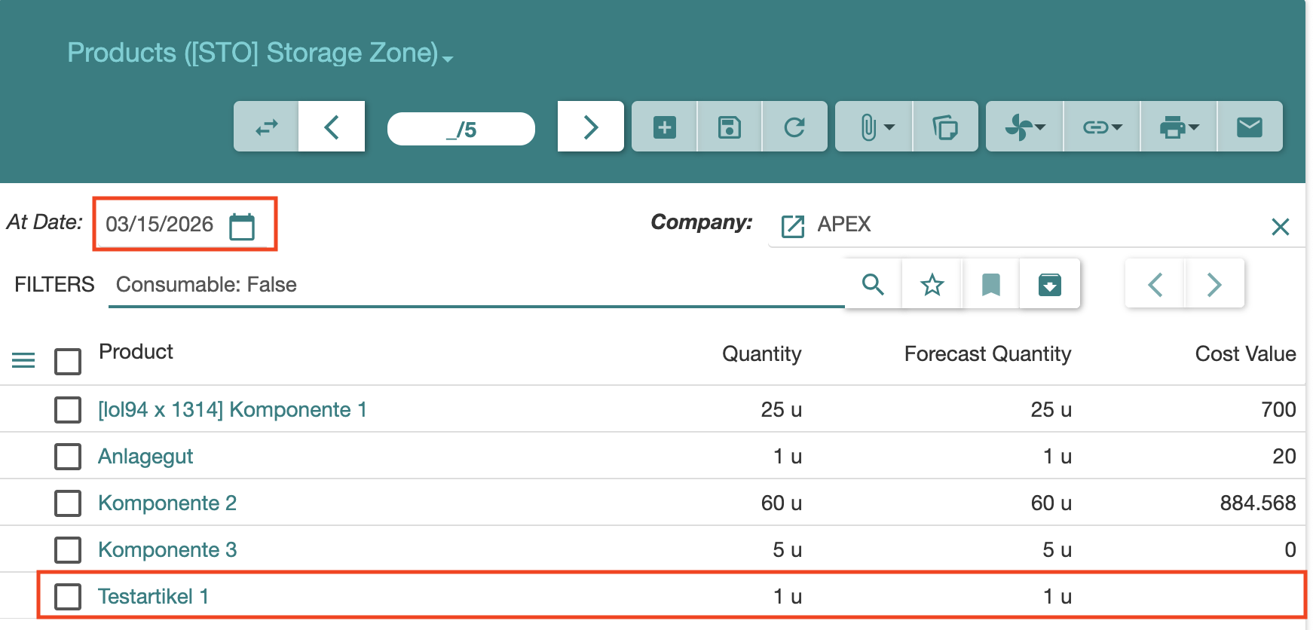Create a new record with plus icon
This screenshot has height=630, width=1313.
coord(664,127)
